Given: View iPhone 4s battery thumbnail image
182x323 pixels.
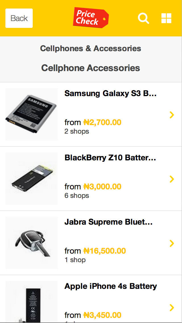Looking at the screenshot, I should click(x=32, y=302).
